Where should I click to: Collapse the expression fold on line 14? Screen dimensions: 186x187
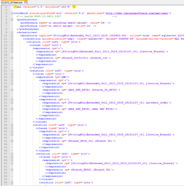pos(12,49)
